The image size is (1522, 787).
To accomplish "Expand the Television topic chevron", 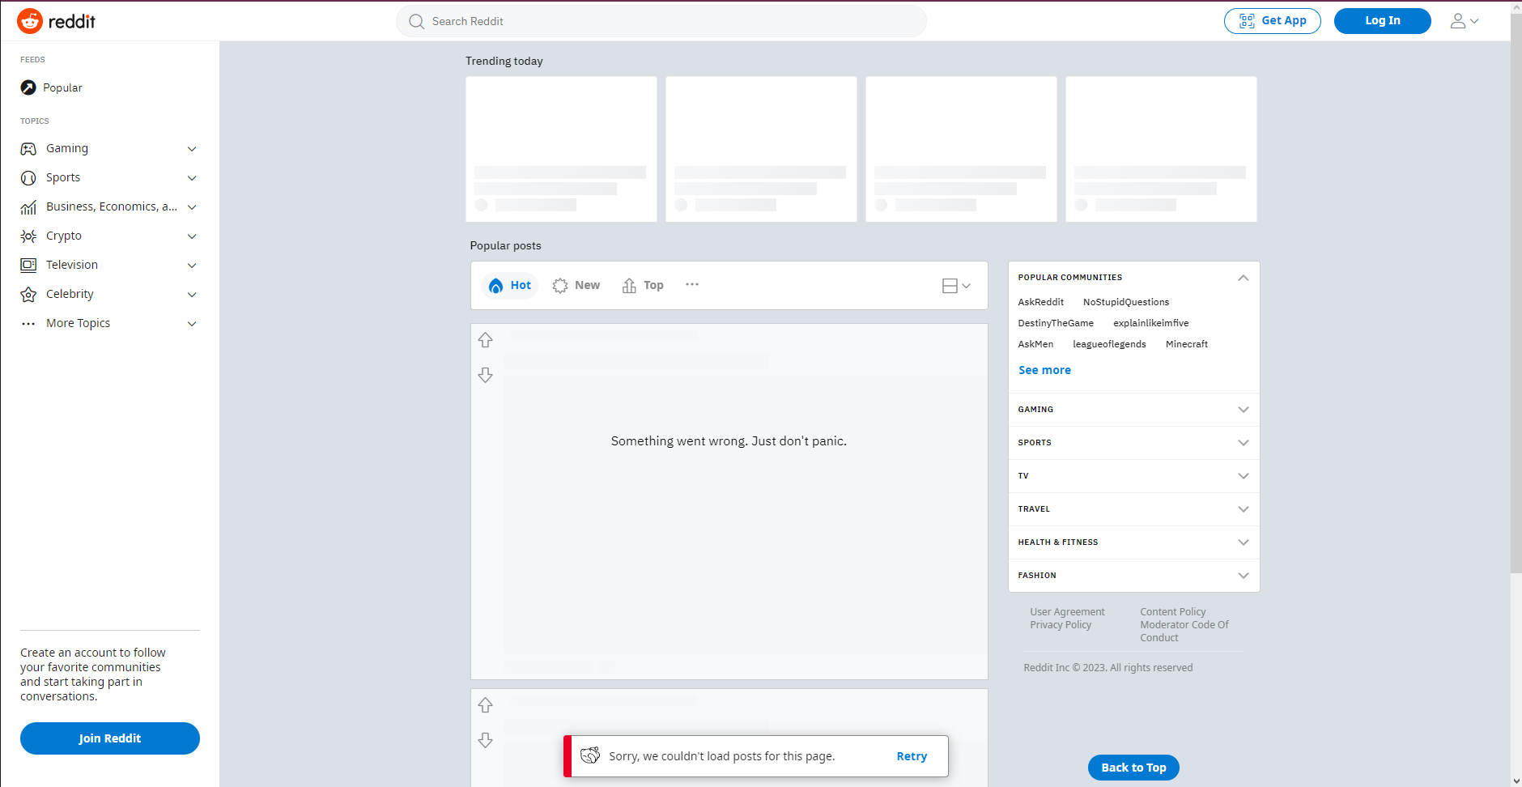I will (192, 266).
